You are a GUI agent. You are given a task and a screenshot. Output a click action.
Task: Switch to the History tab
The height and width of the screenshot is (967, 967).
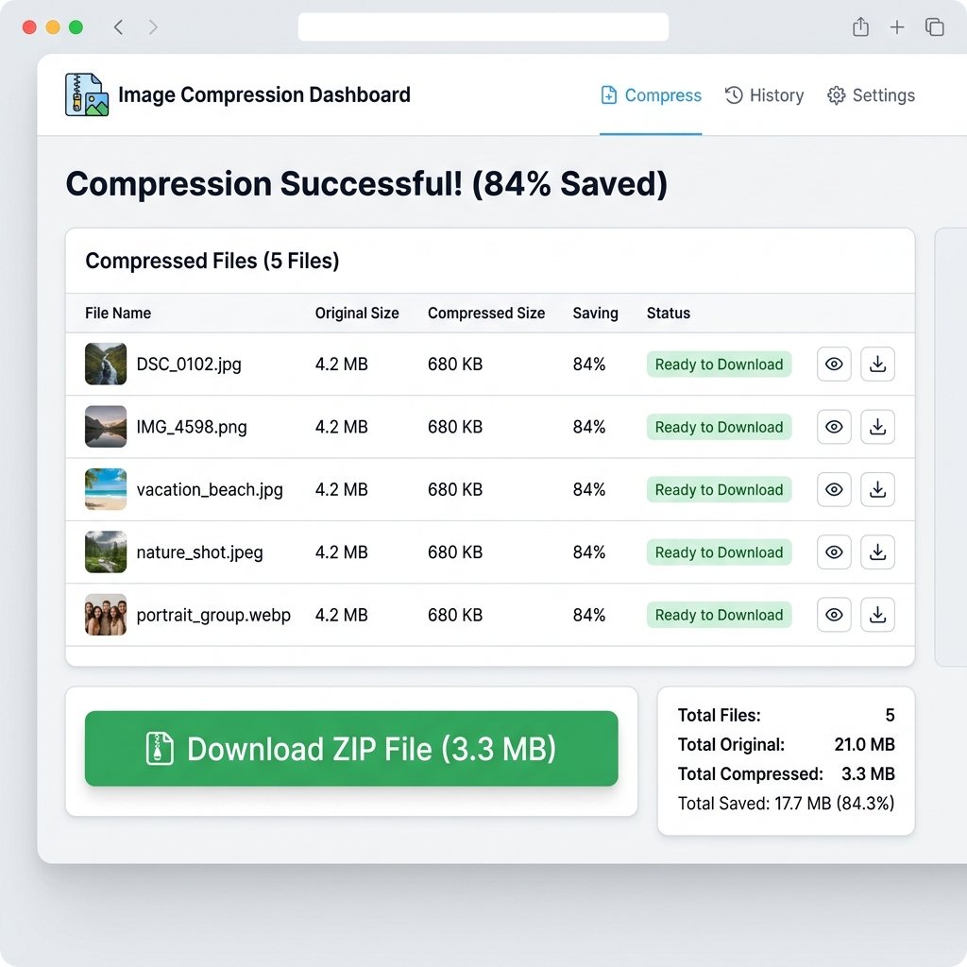click(x=764, y=95)
